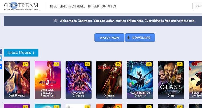Click the DOWNLOAD button

pyautogui.click(x=140, y=38)
